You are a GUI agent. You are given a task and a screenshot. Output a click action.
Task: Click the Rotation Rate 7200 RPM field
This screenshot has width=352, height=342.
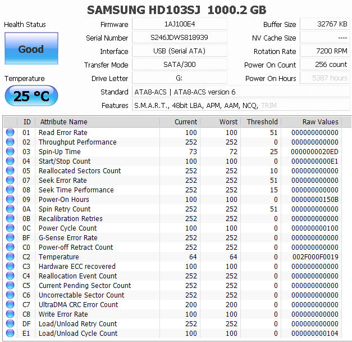click(325, 51)
